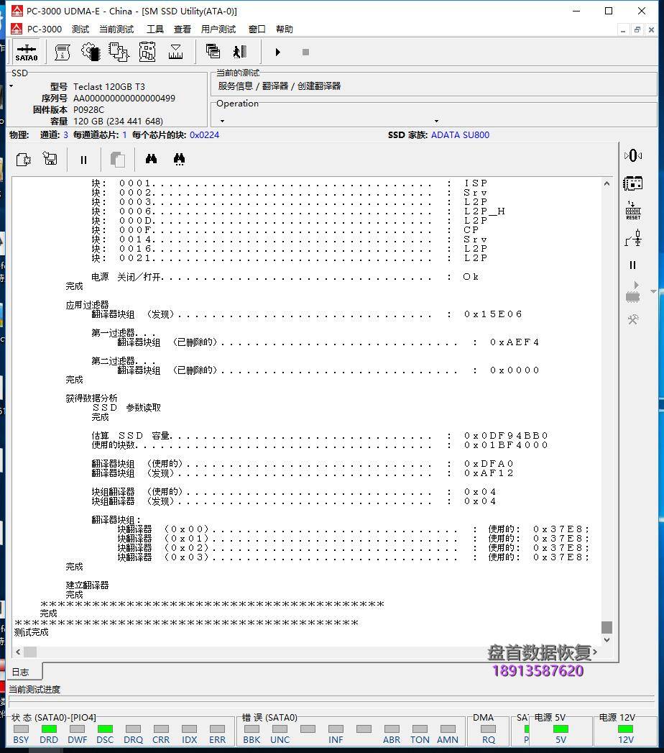Viewport: 664px width, 753px height.
Task: Switch to the 日志 tab
Action: click(x=20, y=672)
